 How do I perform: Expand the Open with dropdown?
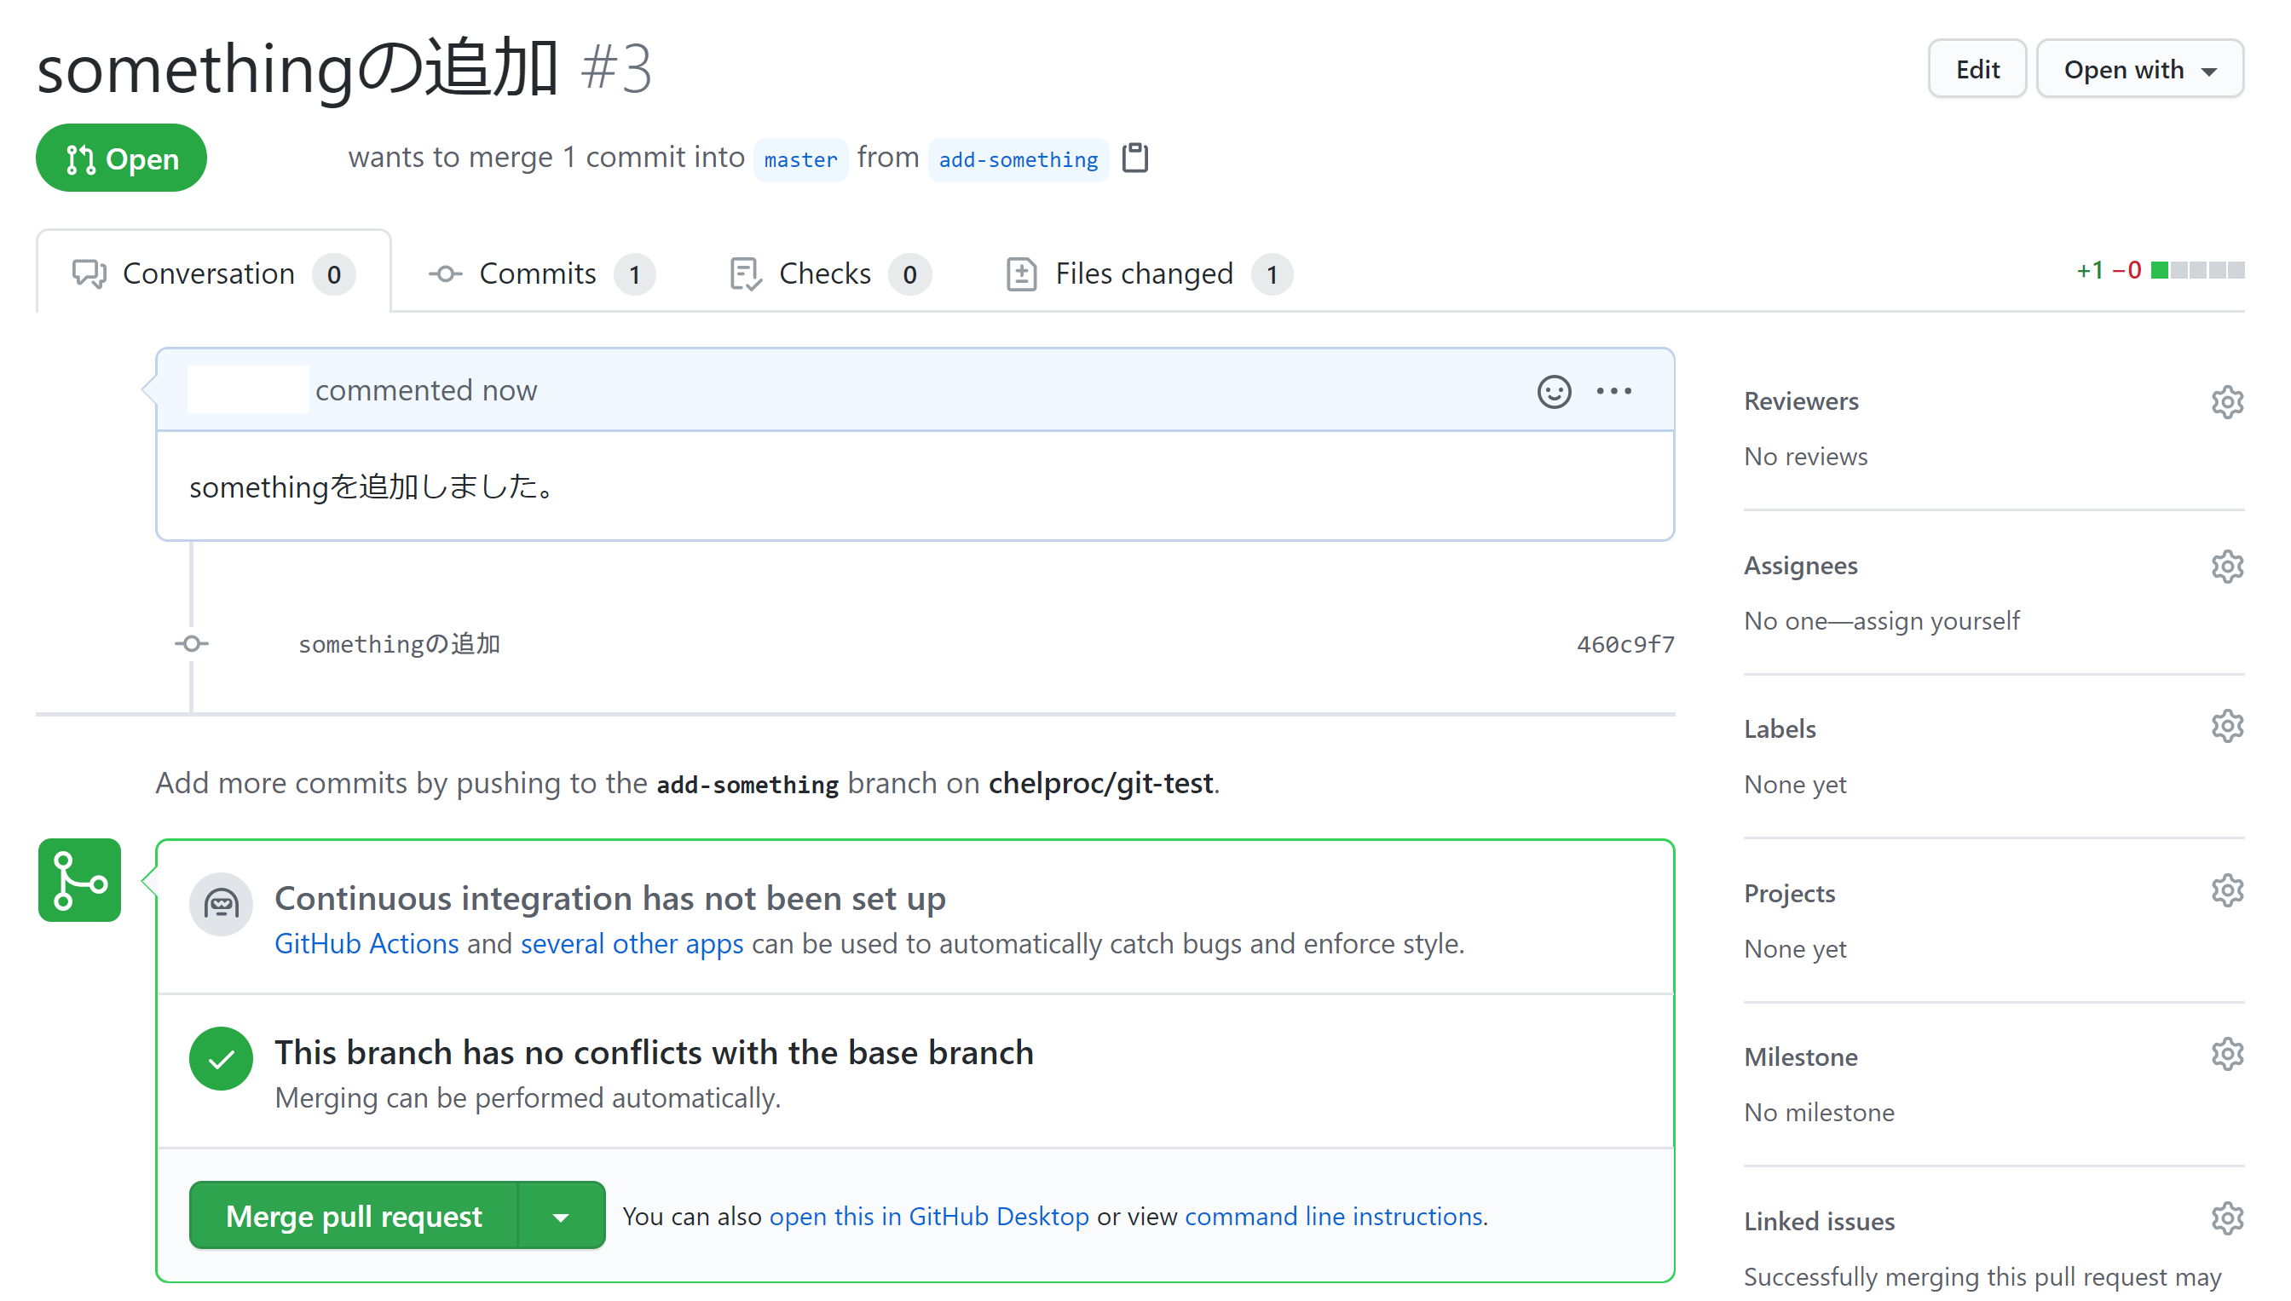[2139, 69]
